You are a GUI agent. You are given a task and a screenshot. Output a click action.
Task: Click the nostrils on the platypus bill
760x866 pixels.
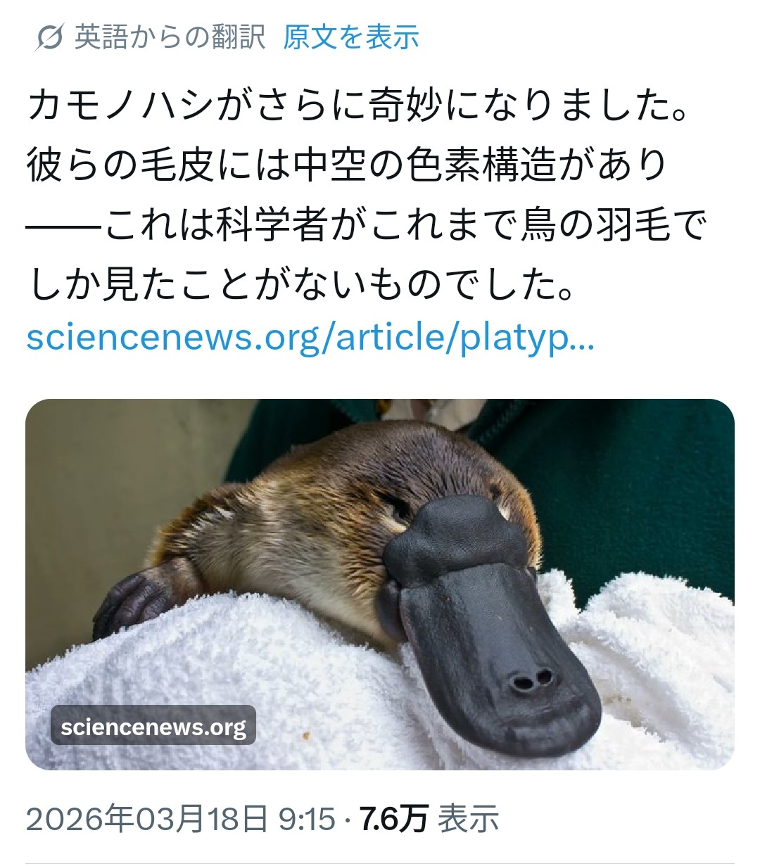[x=531, y=680]
